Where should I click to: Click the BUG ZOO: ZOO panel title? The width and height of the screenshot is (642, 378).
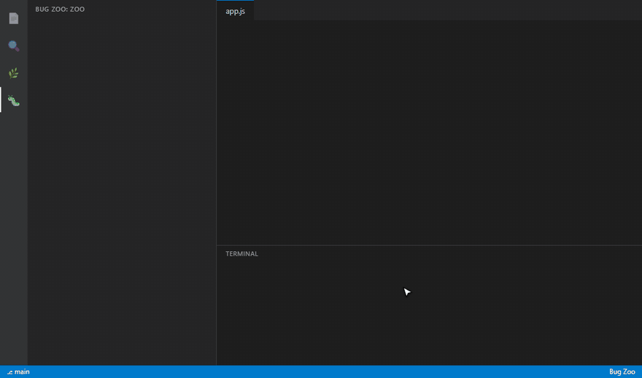coord(60,9)
